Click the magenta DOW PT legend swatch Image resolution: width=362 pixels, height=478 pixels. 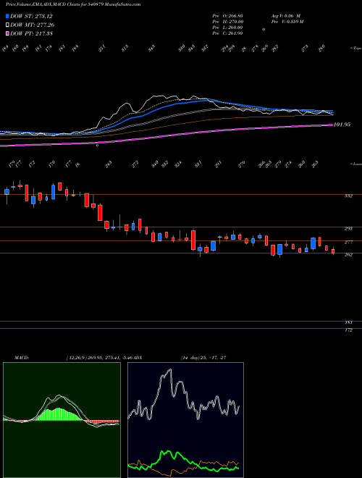point(7,33)
